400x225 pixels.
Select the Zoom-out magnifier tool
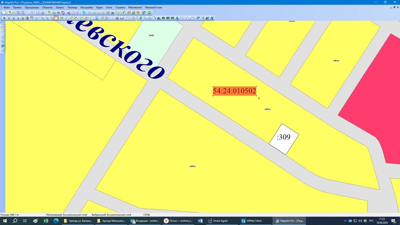click(47, 18)
